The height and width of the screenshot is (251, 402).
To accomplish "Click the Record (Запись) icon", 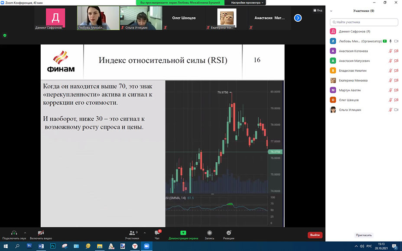I will pyautogui.click(x=210, y=233).
